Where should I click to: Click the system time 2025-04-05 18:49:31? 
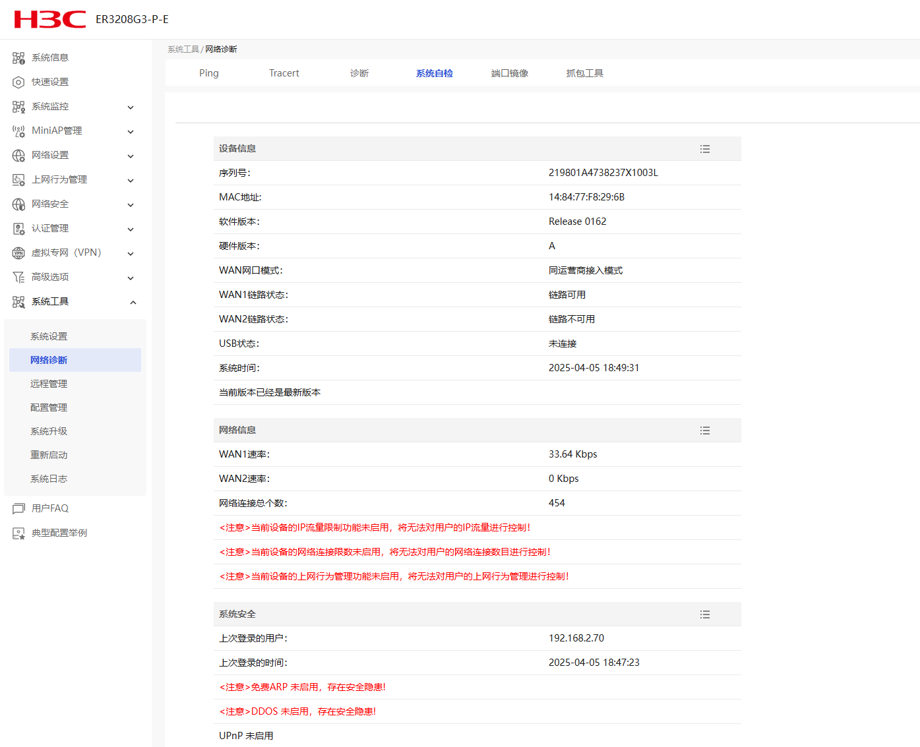pyautogui.click(x=594, y=368)
